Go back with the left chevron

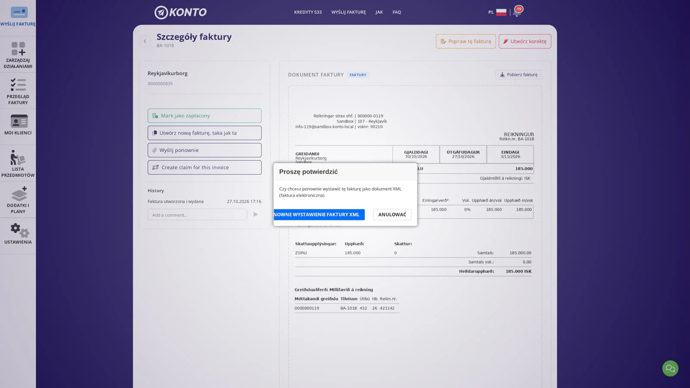pos(145,41)
